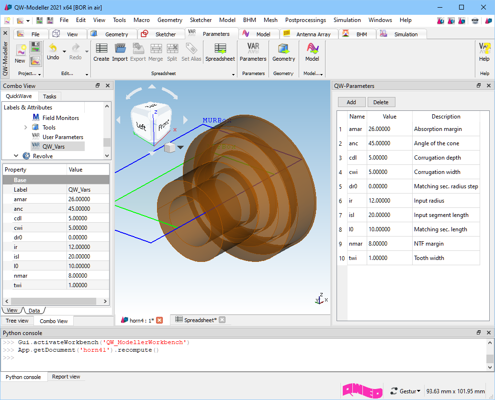
Task: Create a new spreadsheet with the Create icon
Action: [101, 48]
